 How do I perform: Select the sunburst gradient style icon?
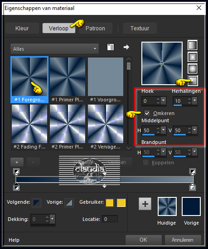pyautogui.click(x=193, y=69)
